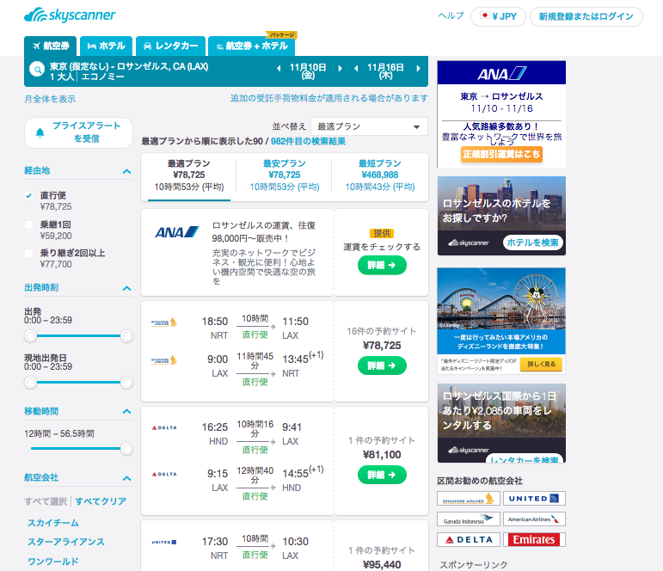
Task: Check the 乗り継ぎ2回以上 filter
Action: (28, 253)
